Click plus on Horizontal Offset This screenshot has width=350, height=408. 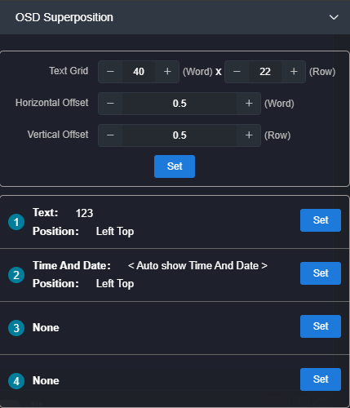249,104
